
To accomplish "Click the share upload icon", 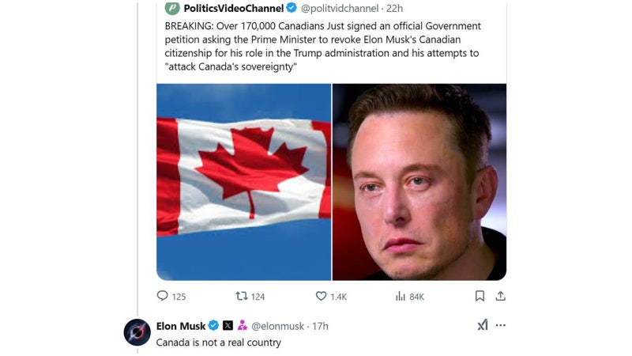I will pyautogui.click(x=500, y=296).
